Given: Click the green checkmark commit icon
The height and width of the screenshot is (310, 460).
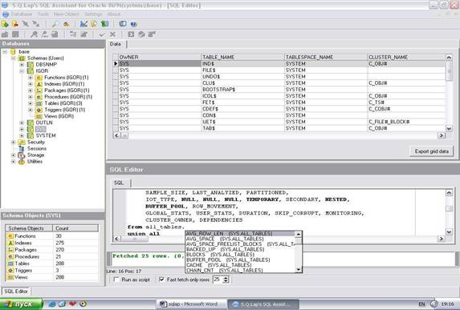Looking at the screenshot, I should coord(102,34).
